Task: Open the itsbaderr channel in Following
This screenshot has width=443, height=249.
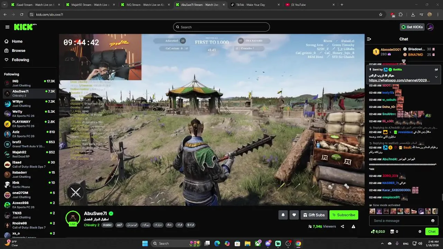Action: coord(29,174)
